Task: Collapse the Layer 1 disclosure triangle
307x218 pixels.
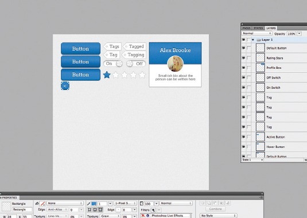Action: [x=253, y=40]
